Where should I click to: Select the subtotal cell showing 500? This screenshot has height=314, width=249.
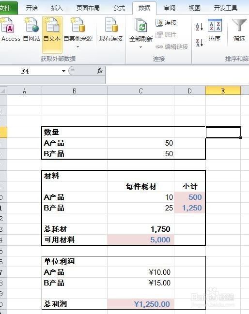pyautogui.click(x=190, y=197)
